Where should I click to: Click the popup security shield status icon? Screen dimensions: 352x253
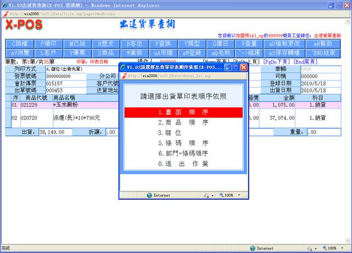[208, 195]
